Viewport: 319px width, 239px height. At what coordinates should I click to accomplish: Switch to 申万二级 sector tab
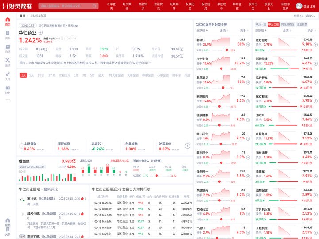[x=273, y=24]
